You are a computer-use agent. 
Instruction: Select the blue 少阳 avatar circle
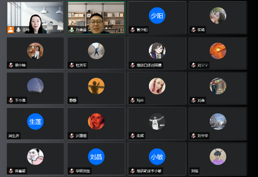157,16
